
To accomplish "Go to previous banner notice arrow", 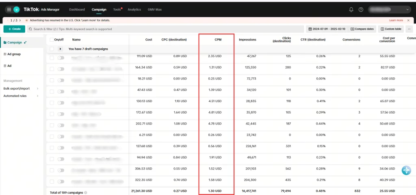I will [8, 20].
